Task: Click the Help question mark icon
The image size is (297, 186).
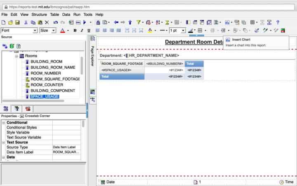Action: [x=278, y=22]
